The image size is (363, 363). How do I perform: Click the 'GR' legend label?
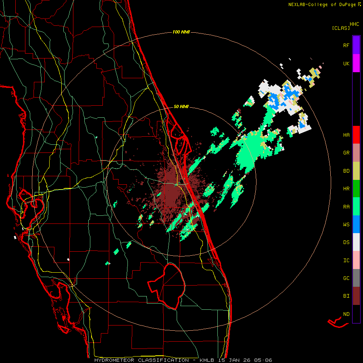(346, 153)
